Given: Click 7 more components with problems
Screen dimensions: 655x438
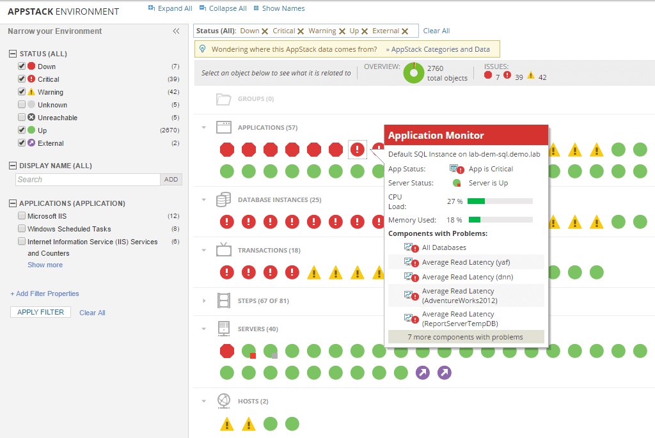Looking at the screenshot, I should (x=466, y=337).
